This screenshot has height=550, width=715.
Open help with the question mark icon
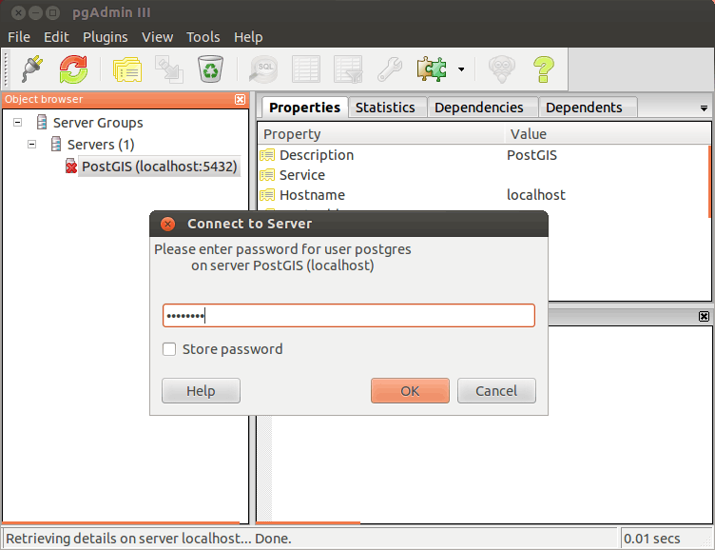544,69
